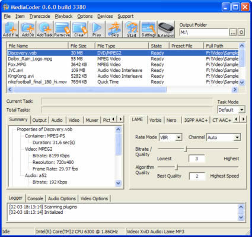Click the Extension PSP device icon
Viewport: 252px width, 237px height.
tap(166, 29)
